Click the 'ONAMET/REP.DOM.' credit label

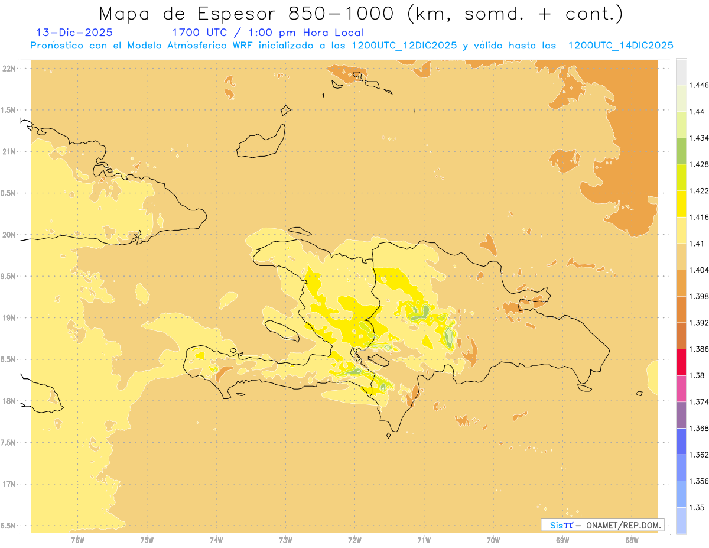623,525
